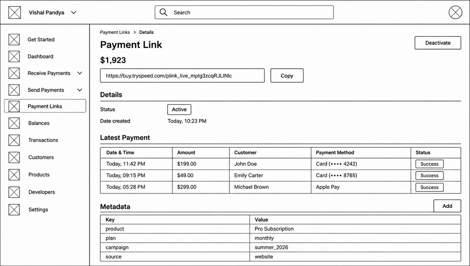Expand the Send Payments submenu chevron

click(80, 90)
